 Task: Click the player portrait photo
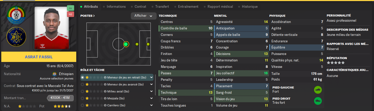pyautogui.click(x=51, y=28)
